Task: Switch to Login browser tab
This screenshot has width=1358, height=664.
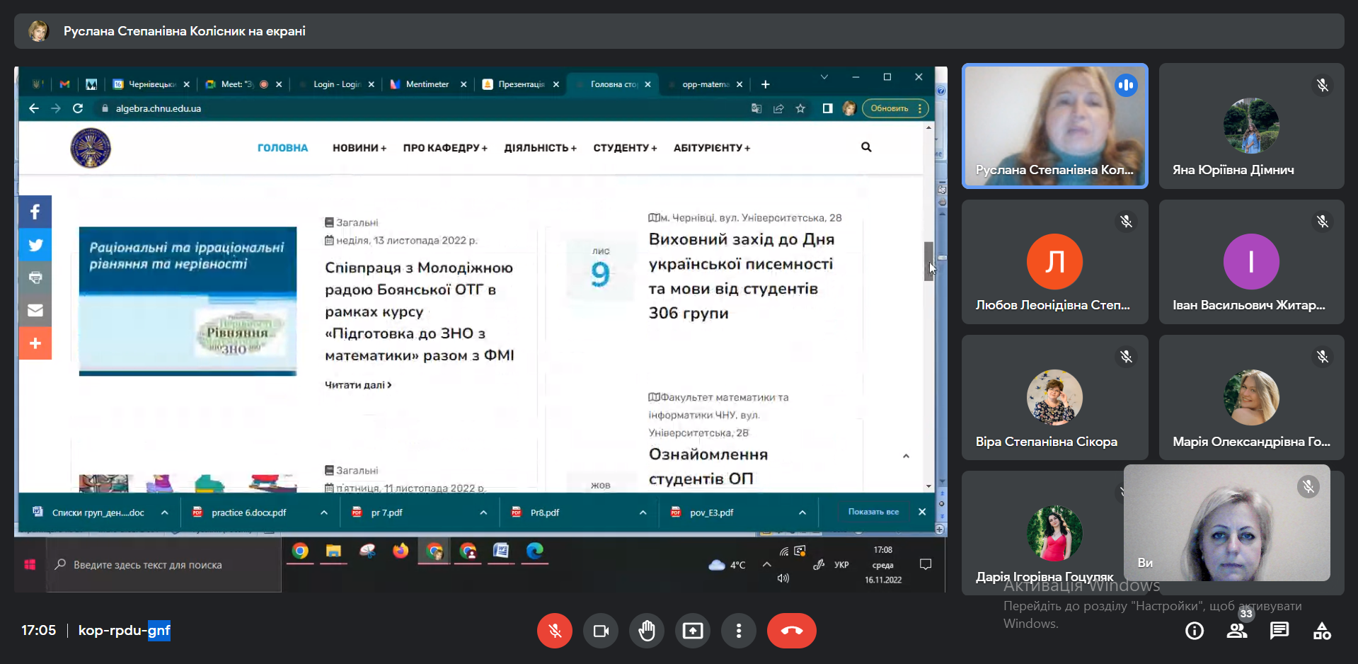Action: [x=336, y=84]
